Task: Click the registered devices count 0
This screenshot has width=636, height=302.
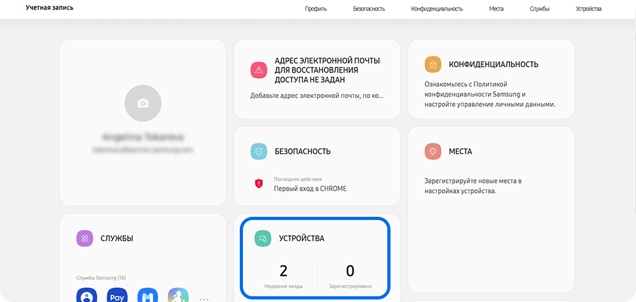Action: click(x=350, y=271)
